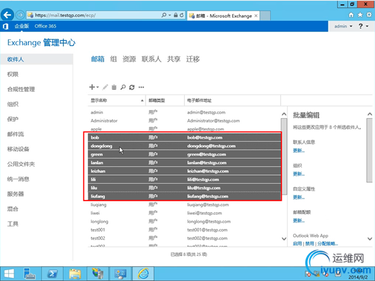Select the test001 mailbox row
The image size is (375, 281).
[184, 230]
